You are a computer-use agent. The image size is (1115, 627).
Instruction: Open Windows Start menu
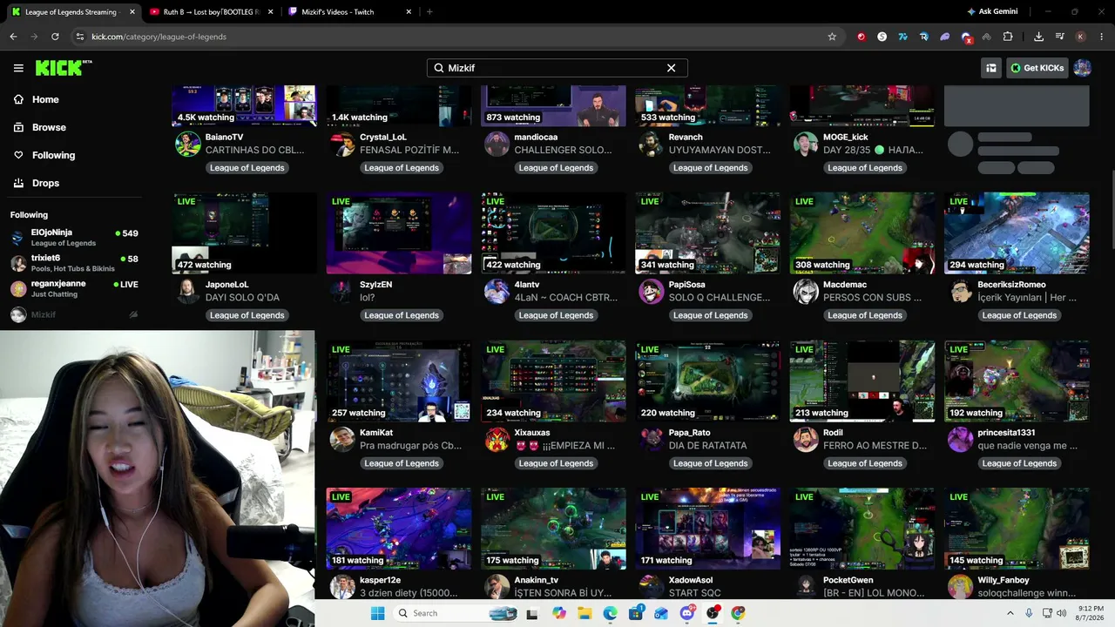pos(377,613)
